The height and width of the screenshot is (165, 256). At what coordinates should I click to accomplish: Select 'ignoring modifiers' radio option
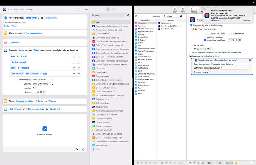[205, 37]
